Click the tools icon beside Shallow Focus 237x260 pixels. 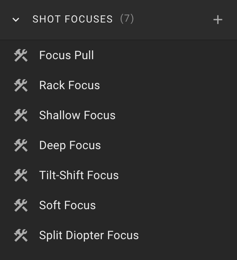point(21,115)
